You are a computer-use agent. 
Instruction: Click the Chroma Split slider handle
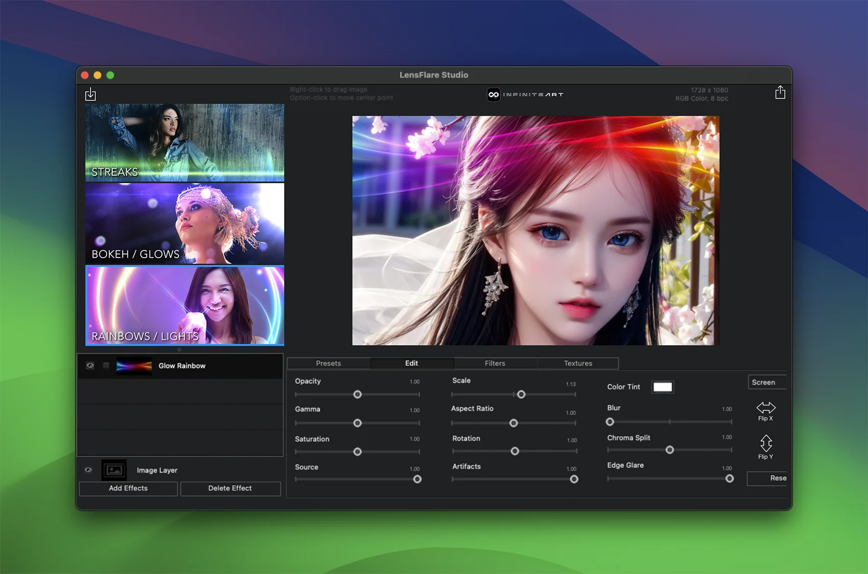[x=669, y=450]
